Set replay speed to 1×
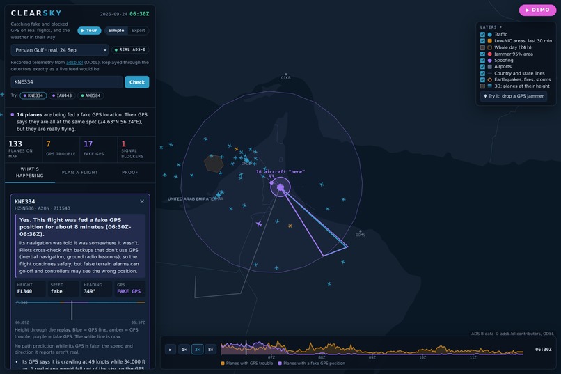This screenshot has width=561, height=374. [x=184, y=350]
